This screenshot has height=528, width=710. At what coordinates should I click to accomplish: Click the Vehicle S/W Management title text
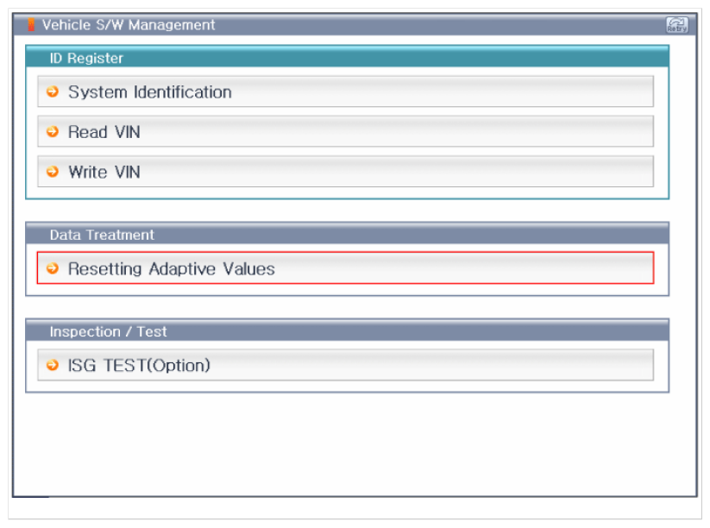(x=129, y=25)
